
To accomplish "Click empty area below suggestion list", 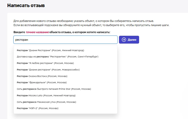I will point(65,116).
